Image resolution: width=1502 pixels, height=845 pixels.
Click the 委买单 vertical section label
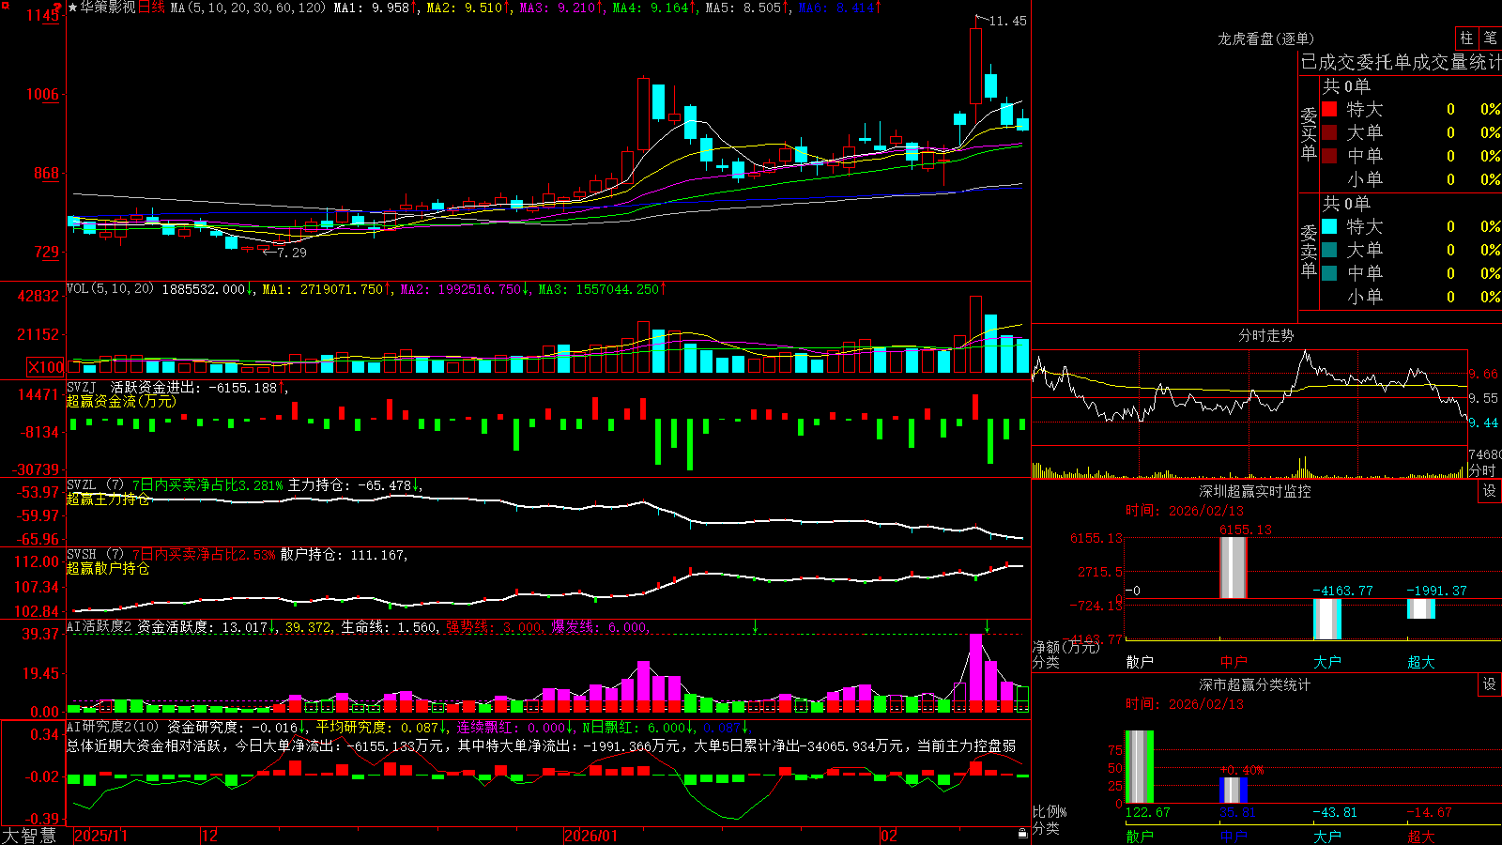(1310, 134)
